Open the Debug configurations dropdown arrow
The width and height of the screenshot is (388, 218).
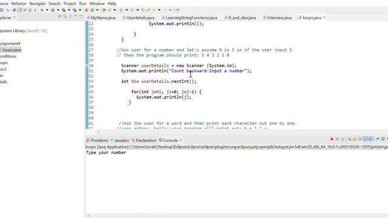(x=47, y=10)
